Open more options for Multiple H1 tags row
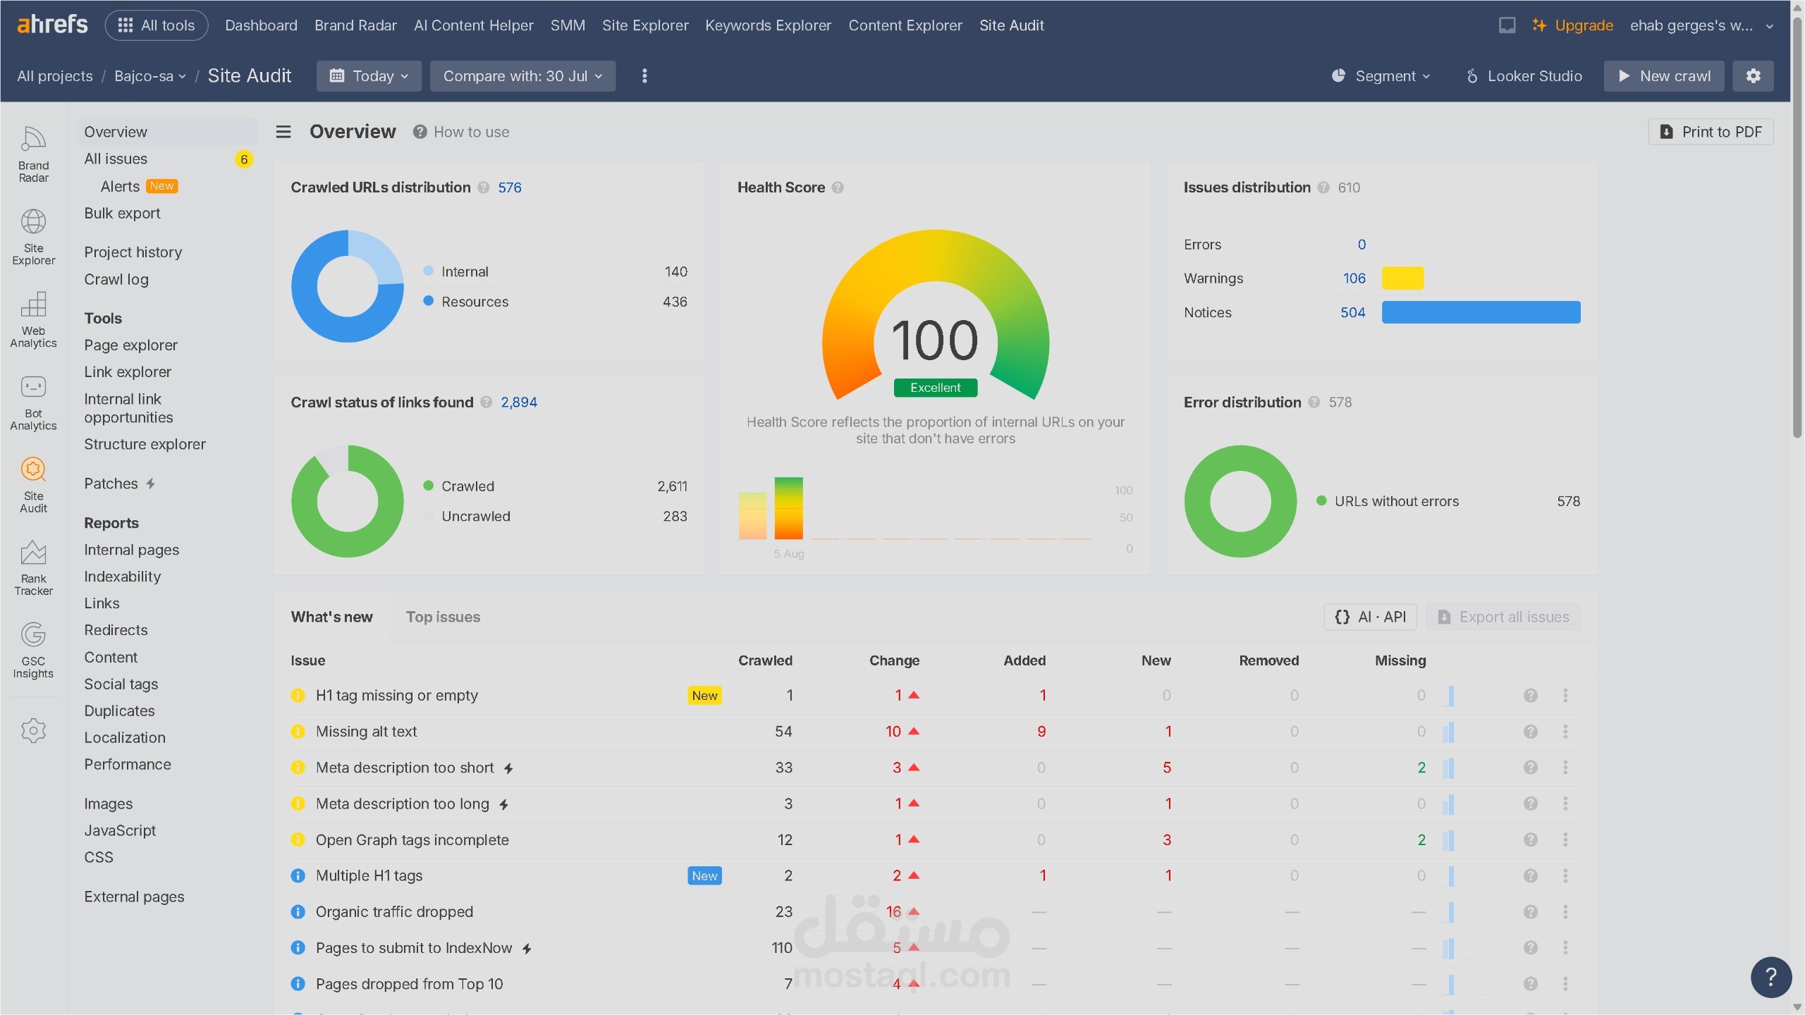 [1565, 875]
